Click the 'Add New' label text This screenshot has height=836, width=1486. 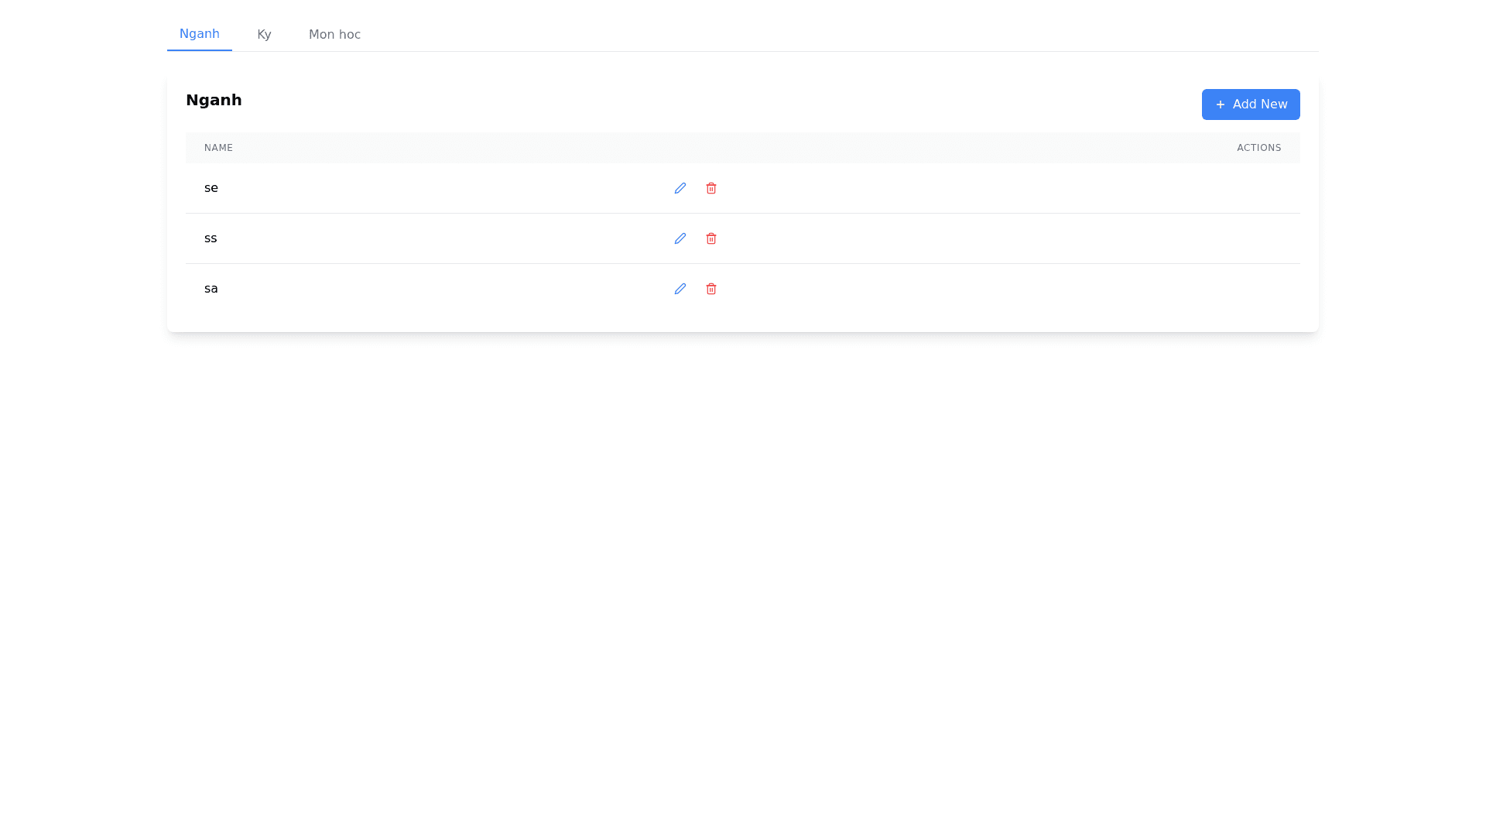click(x=1259, y=104)
